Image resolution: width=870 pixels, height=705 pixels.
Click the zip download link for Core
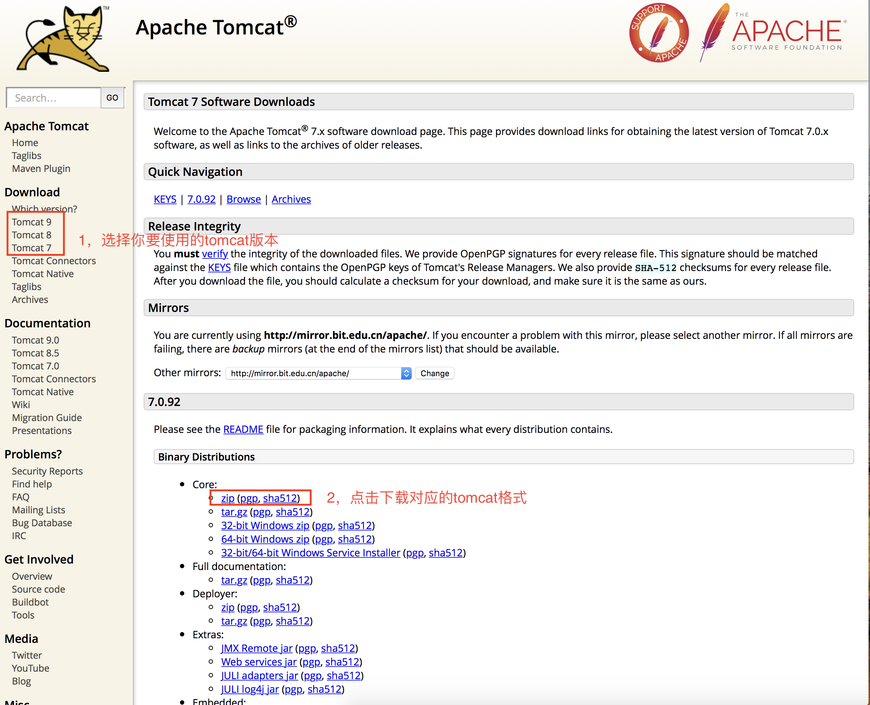point(226,498)
